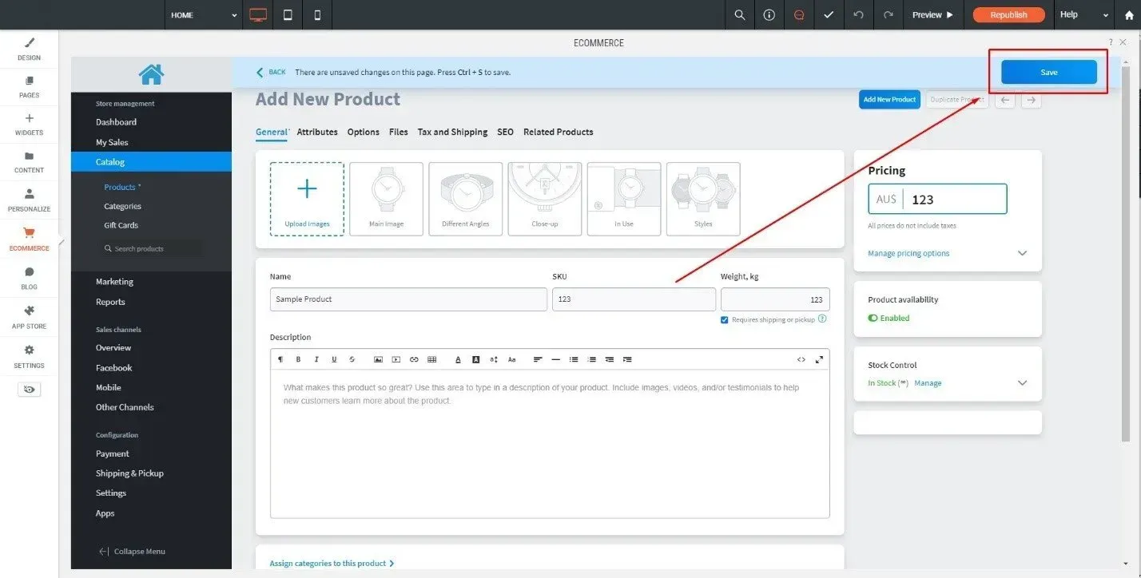Switch to the SEO tab
Viewport: 1141px width, 578px height.
click(506, 132)
